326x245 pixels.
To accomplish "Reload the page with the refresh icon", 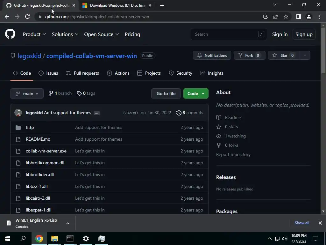I will 27,17.
